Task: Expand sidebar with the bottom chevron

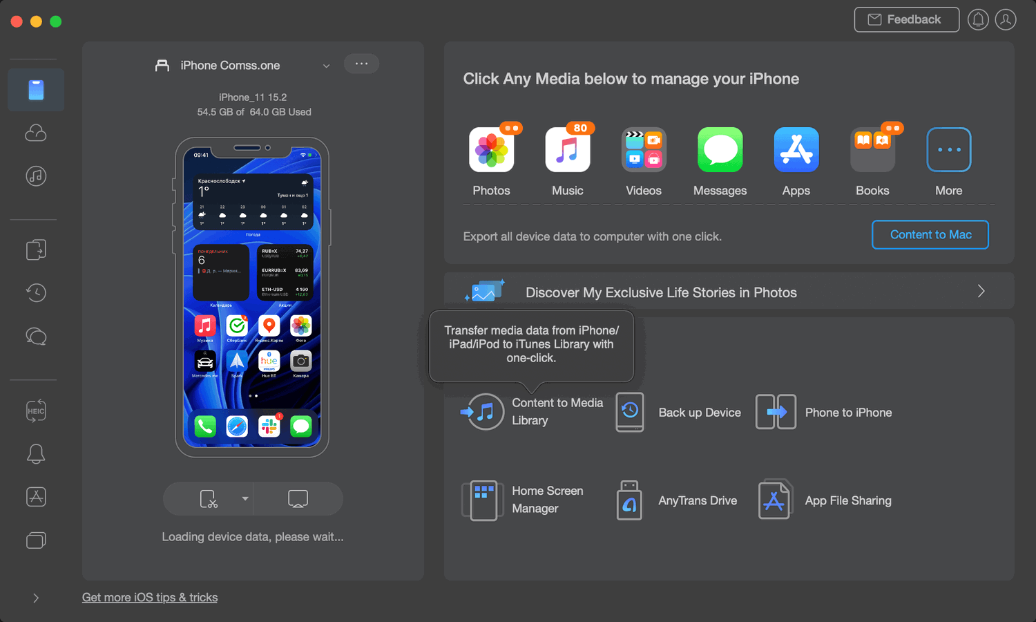Action: coord(36,598)
